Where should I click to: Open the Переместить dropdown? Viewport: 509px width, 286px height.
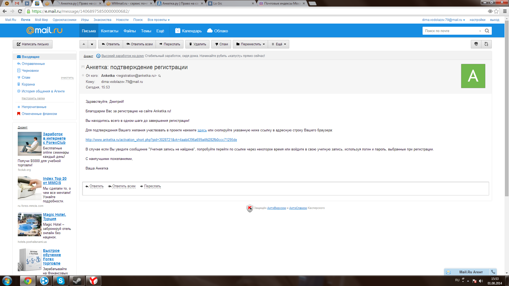click(x=250, y=44)
